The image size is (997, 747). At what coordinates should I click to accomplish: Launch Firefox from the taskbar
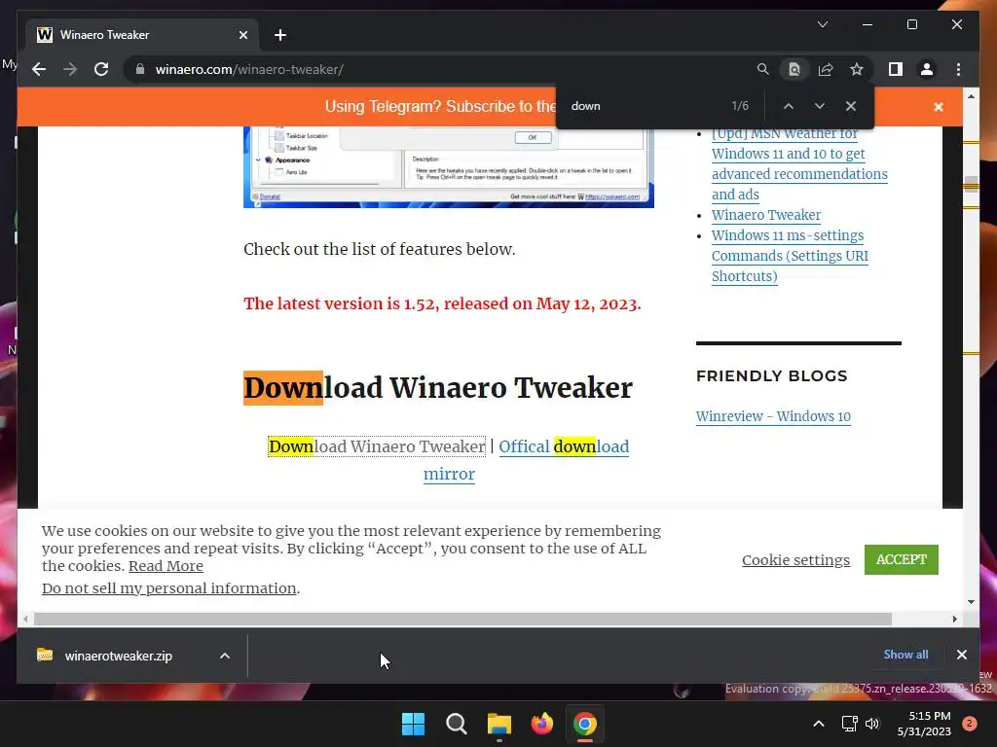541,724
